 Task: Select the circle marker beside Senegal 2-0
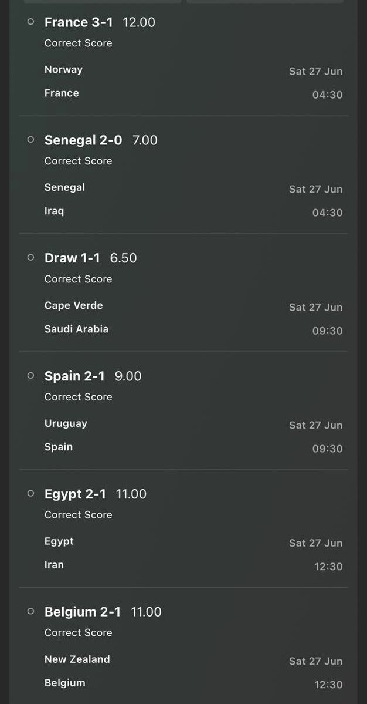point(30,140)
